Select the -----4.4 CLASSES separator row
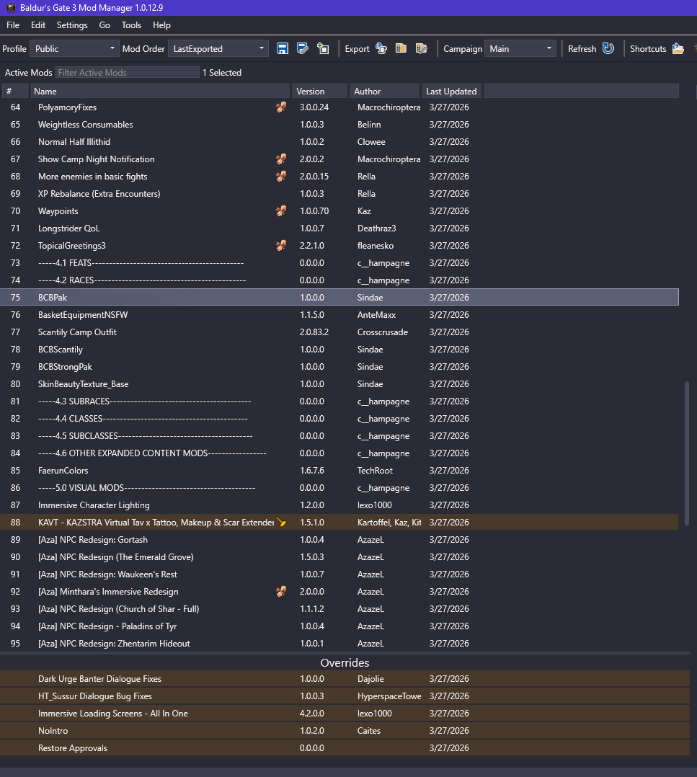Image resolution: width=697 pixels, height=777 pixels. 339,419
